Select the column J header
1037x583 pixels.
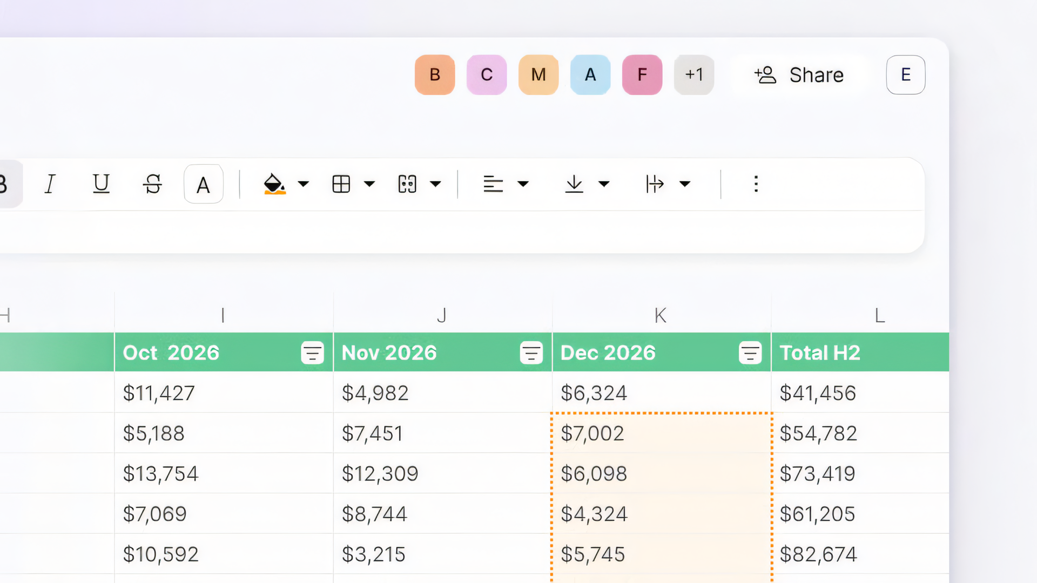tap(442, 315)
